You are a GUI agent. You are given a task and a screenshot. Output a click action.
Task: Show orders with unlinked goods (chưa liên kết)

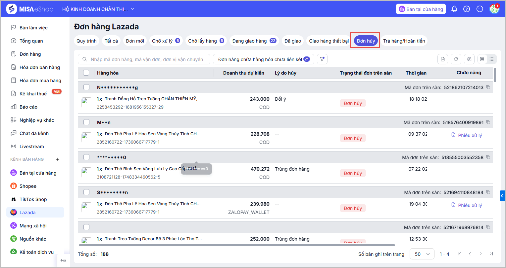coord(264,59)
